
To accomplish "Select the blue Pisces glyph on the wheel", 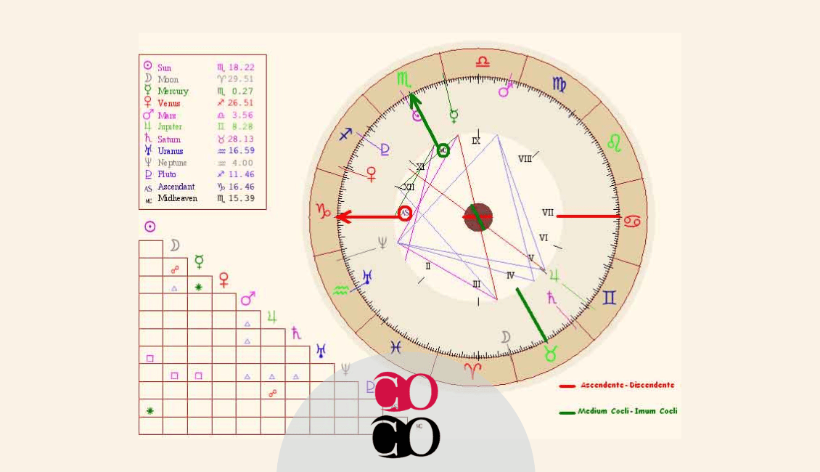I will pyautogui.click(x=396, y=347).
